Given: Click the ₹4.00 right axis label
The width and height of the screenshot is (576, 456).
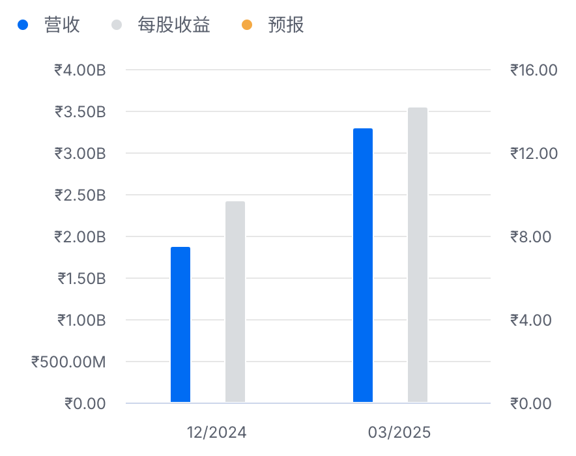Looking at the screenshot, I should click(530, 320).
